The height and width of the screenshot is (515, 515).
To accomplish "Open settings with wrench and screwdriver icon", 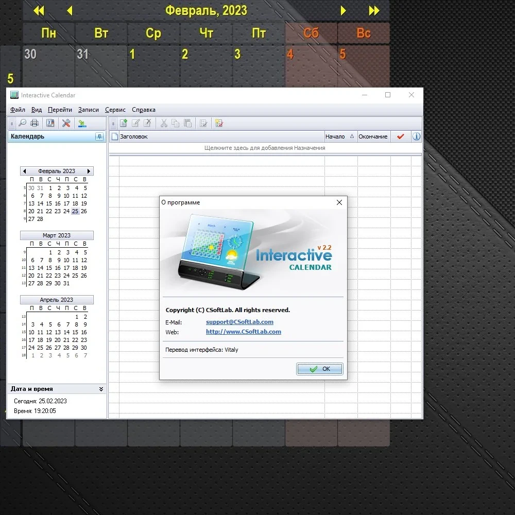I will pos(66,123).
